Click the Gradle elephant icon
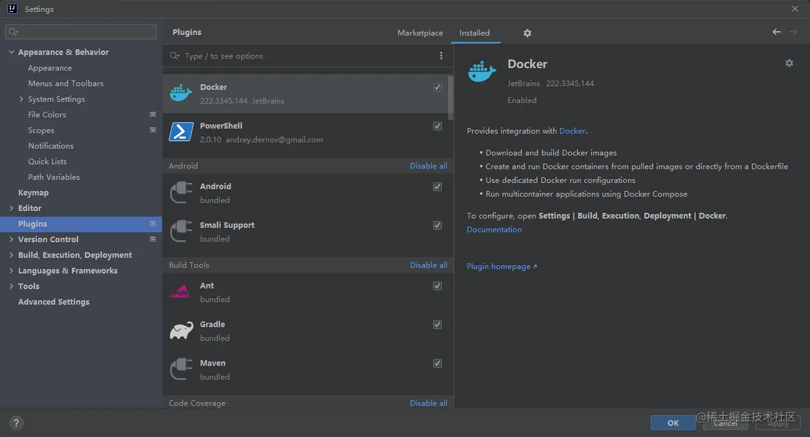810x437 pixels. (x=181, y=331)
